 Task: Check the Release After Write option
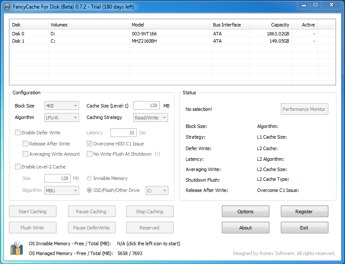[x=26, y=144]
